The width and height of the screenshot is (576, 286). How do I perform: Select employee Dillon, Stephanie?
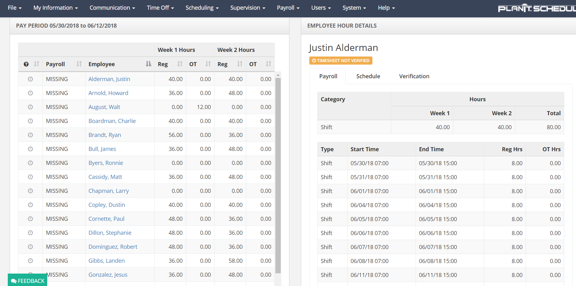click(x=110, y=233)
